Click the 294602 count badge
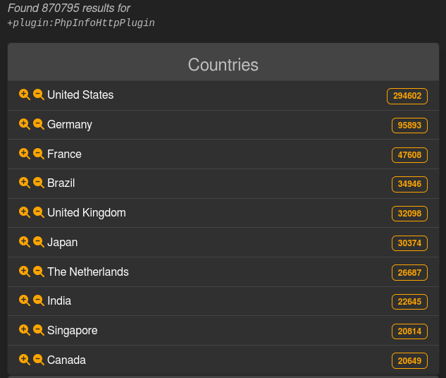The width and height of the screenshot is (446, 378). (407, 96)
